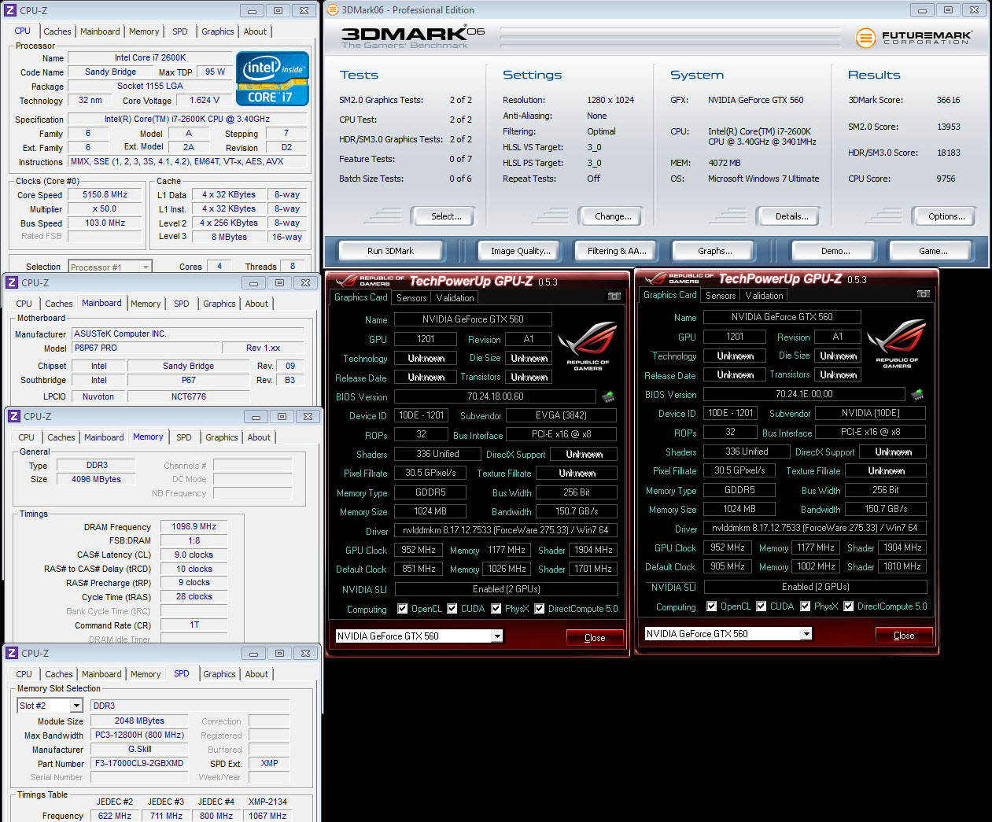Click the Multiplier value x 50.0
Image resolution: width=992 pixels, height=822 pixels.
tap(105, 208)
